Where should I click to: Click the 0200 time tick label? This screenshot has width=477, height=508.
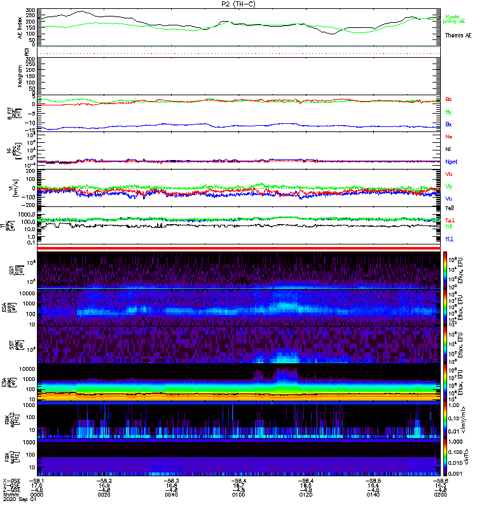pos(440,495)
